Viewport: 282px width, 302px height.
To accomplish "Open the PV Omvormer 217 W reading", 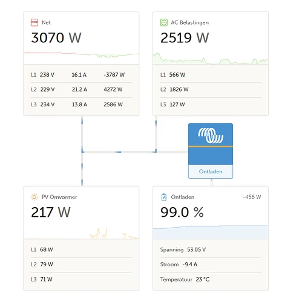I will [x=51, y=212].
